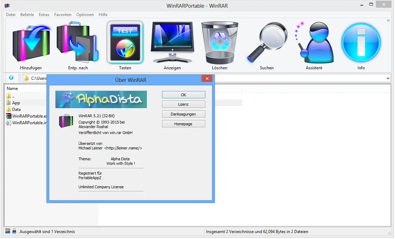
Task: Click 'Unlimited Company License' text
Action: pyautogui.click(x=101, y=187)
